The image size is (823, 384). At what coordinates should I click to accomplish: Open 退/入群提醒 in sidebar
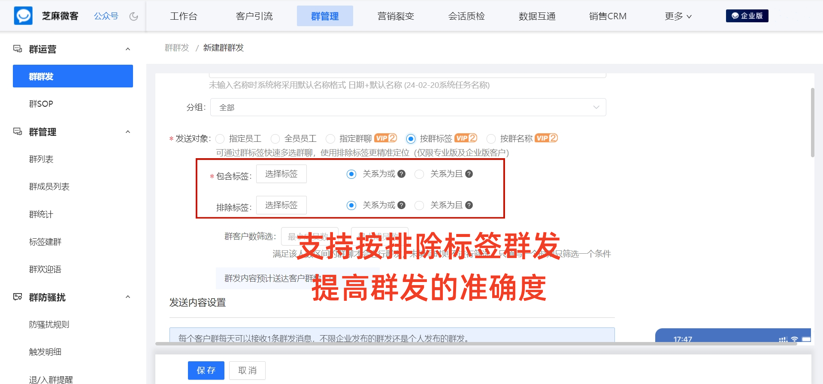51,379
